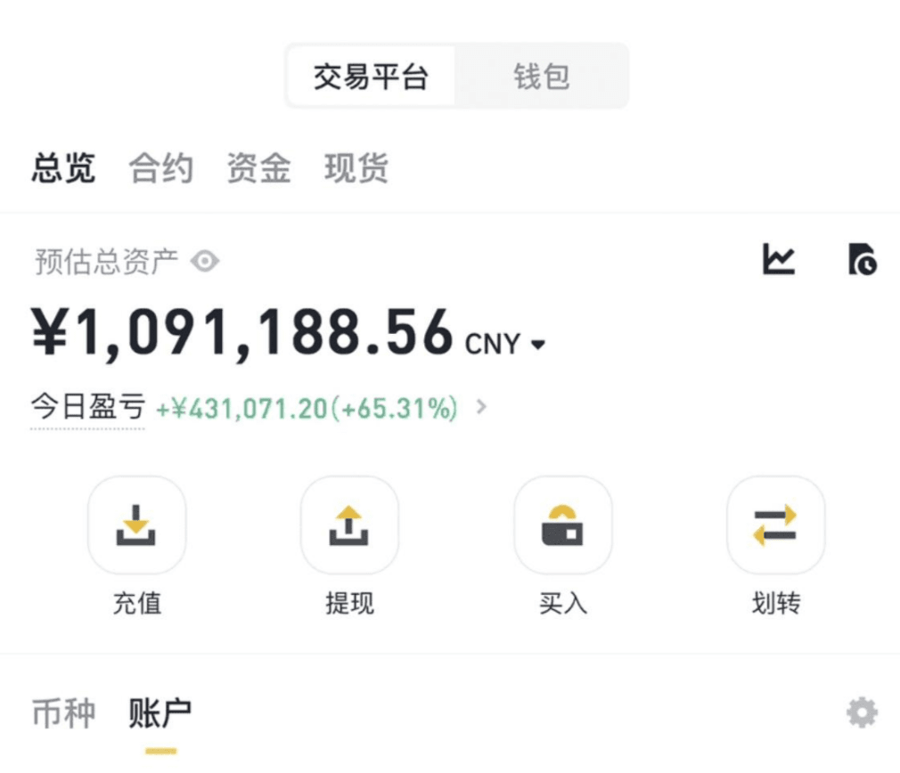The width and height of the screenshot is (900, 773).
Task: Expand today's PnL details chevron
Action: pyautogui.click(x=481, y=407)
